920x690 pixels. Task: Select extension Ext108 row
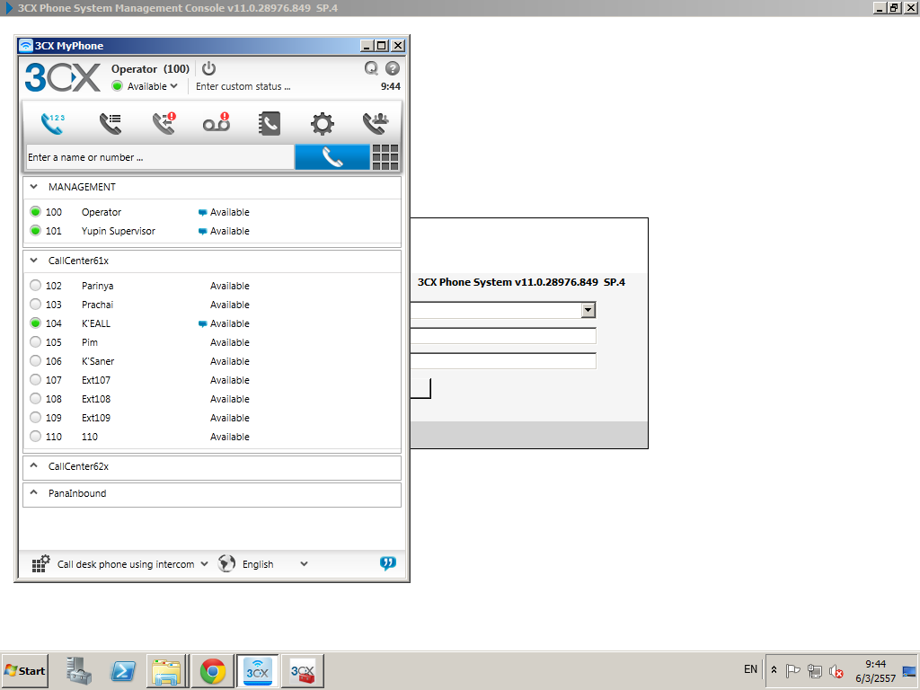(x=212, y=398)
